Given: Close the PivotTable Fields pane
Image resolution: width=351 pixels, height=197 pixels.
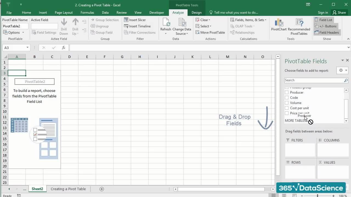Looking at the screenshot, I should [347, 60].
